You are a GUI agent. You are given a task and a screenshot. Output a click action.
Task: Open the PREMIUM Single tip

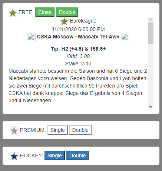[x=57, y=130]
